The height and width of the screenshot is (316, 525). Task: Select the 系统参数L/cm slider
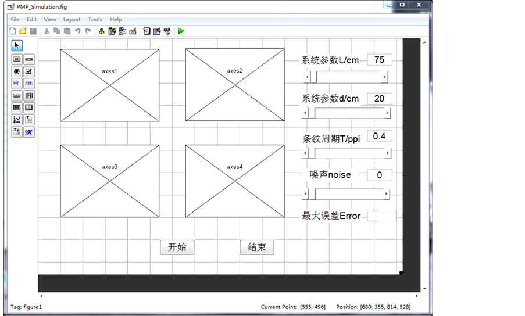point(346,77)
